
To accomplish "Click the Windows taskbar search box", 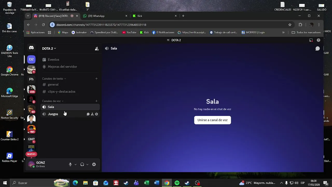I will pyautogui.click(x=40, y=183).
